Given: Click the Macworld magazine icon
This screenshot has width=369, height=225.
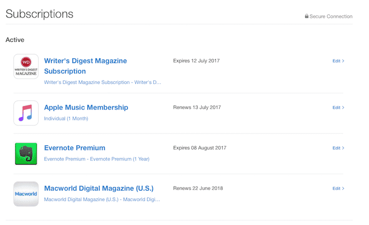Looking at the screenshot, I should pyautogui.click(x=26, y=194).
